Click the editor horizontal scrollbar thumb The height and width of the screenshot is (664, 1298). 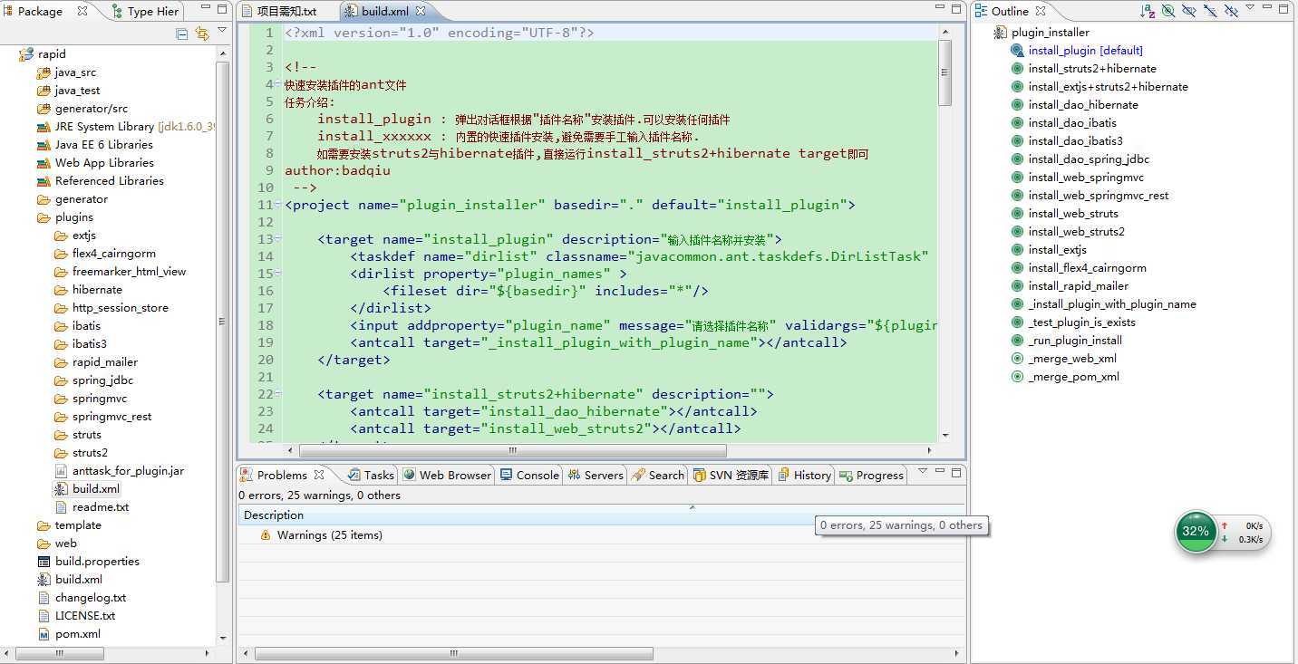click(512, 450)
